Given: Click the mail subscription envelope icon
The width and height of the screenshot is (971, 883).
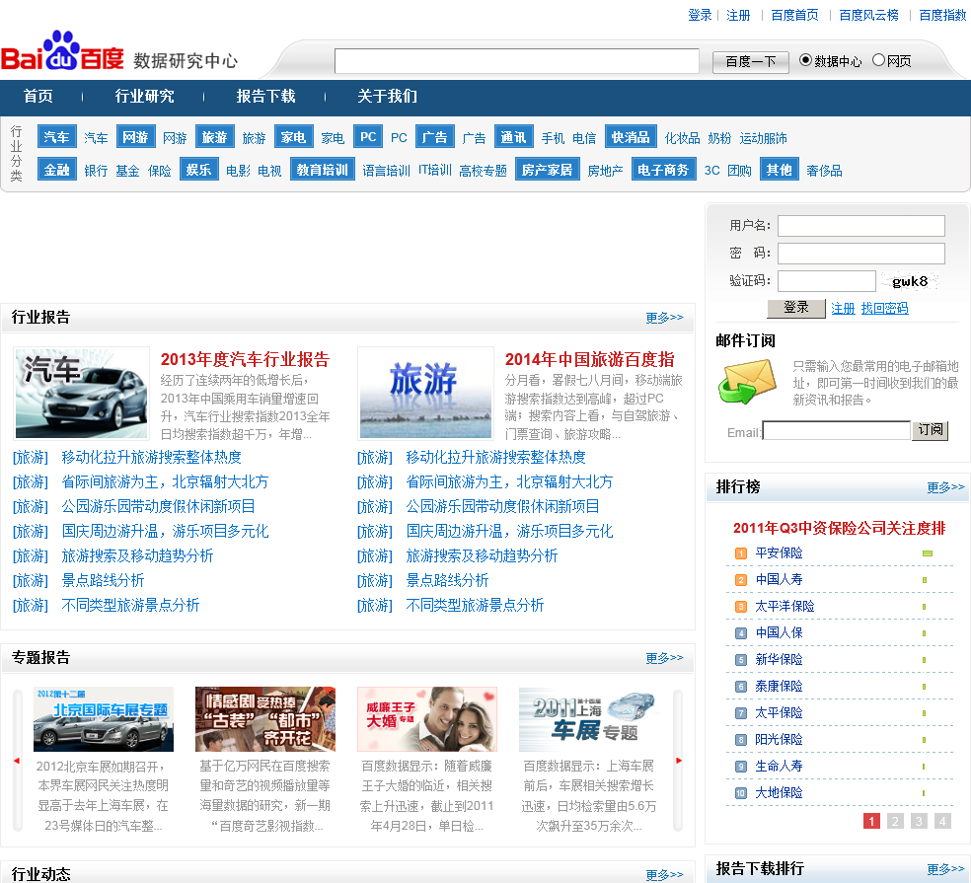Looking at the screenshot, I should (x=747, y=382).
